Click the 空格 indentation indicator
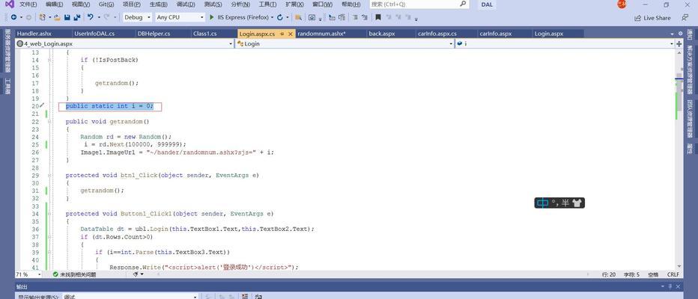This screenshot has width=698, height=299. pos(654,274)
